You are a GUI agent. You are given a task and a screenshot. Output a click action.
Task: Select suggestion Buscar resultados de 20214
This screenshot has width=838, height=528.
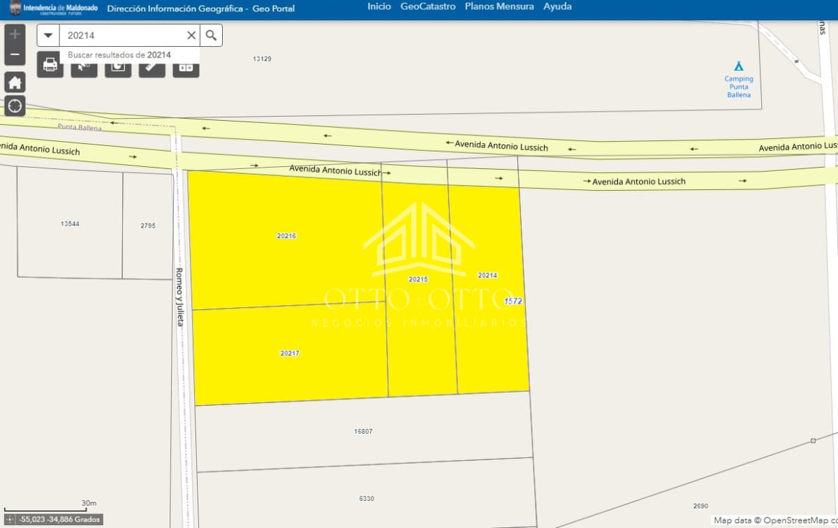pyautogui.click(x=119, y=54)
